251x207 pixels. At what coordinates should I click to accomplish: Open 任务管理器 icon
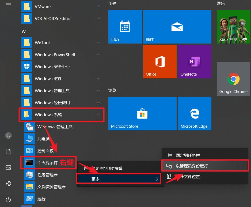(29, 175)
